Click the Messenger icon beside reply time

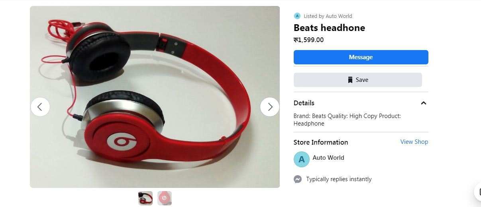click(298, 179)
